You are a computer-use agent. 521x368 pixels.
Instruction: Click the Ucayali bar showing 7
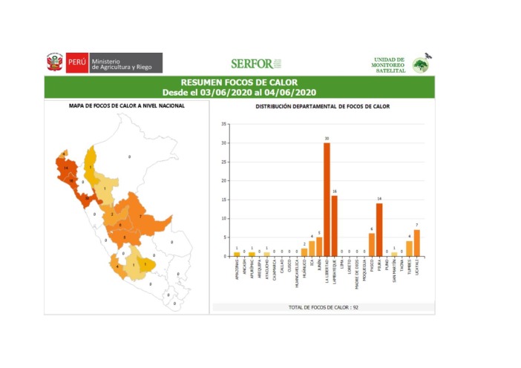coord(416,243)
